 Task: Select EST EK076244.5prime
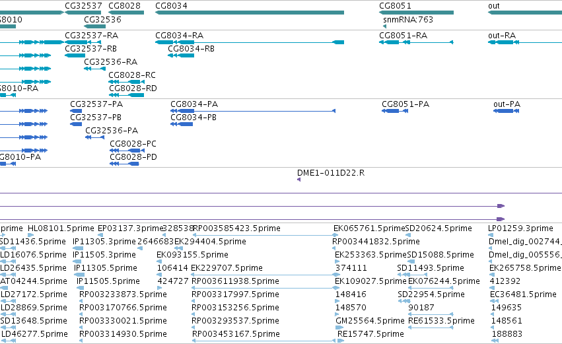click(x=444, y=282)
